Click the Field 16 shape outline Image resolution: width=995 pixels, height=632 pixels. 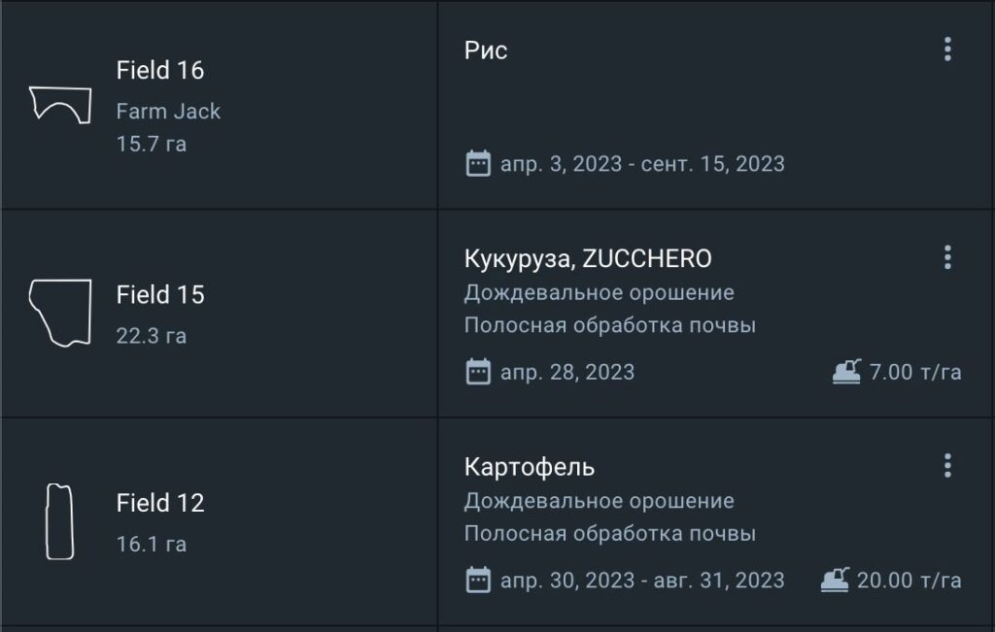(60, 103)
